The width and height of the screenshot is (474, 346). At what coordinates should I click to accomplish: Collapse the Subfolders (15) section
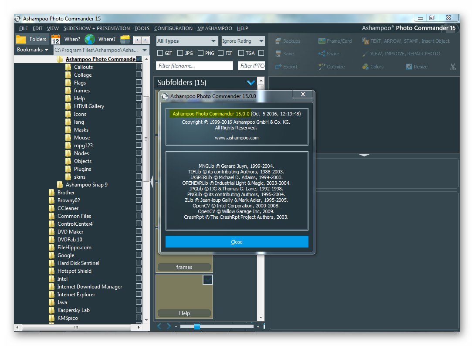(x=251, y=82)
